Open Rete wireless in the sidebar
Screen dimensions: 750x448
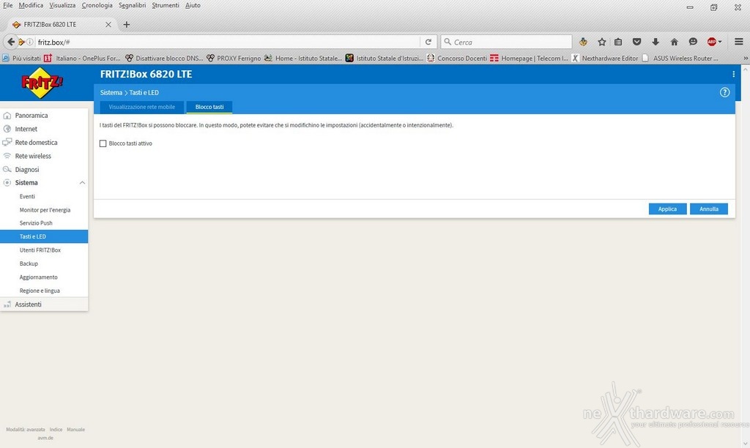tap(33, 156)
